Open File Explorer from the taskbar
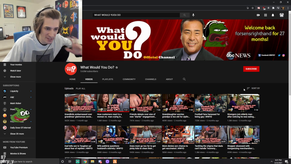This screenshot has height=164, width=291. pos(92,161)
